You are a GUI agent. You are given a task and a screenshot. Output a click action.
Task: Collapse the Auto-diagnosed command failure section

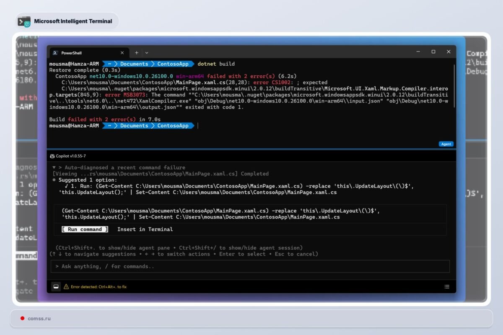(x=54, y=167)
